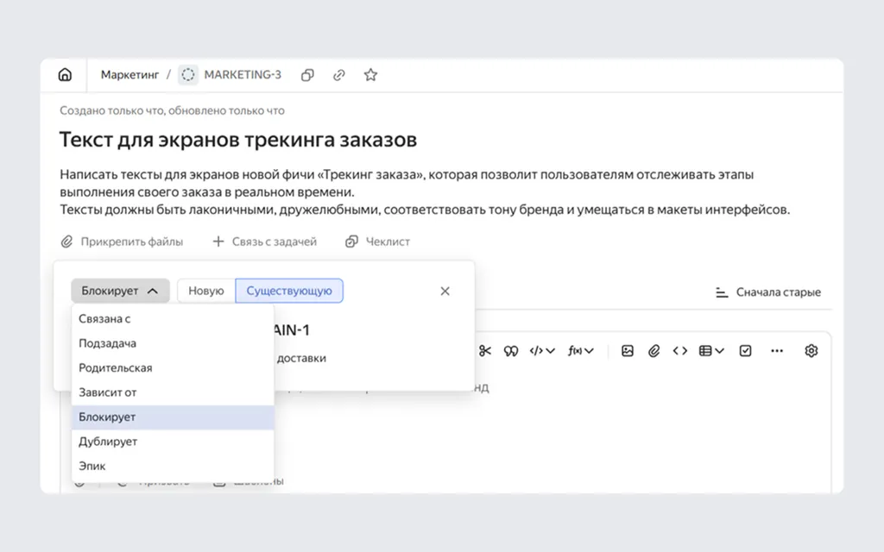The height and width of the screenshot is (552, 884).
Task: Copy the issue key with the copy icon
Action: (307, 74)
